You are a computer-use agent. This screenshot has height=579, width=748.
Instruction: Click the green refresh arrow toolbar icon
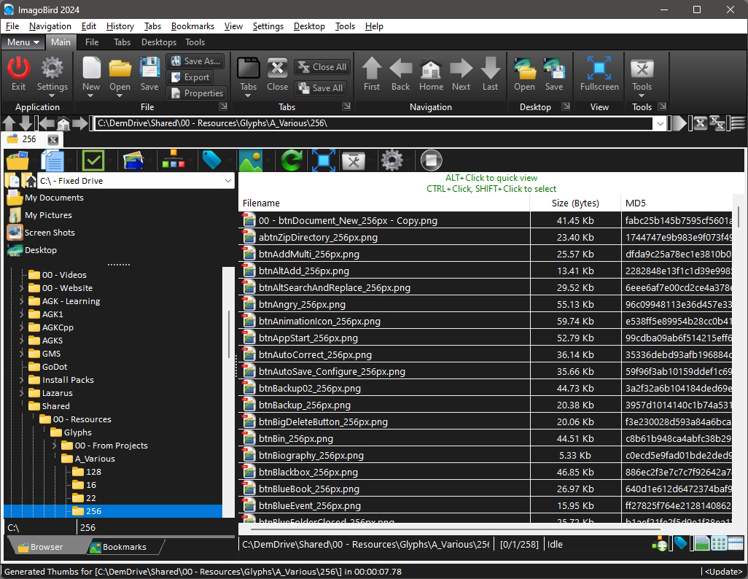click(x=291, y=160)
